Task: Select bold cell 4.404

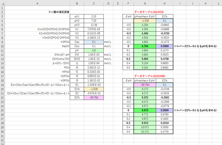Action: click(x=145, y=33)
